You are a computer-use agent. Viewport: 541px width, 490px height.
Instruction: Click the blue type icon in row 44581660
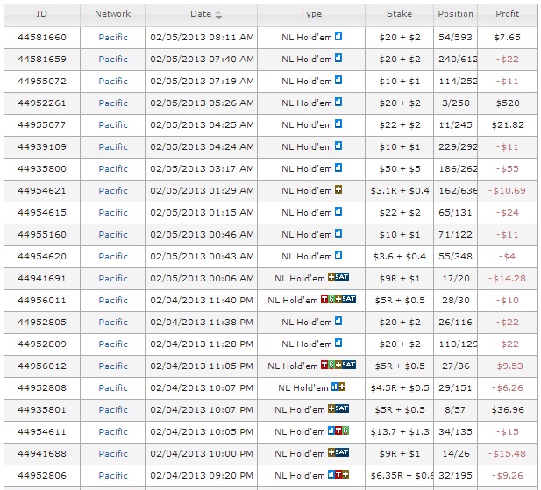click(338, 36)
